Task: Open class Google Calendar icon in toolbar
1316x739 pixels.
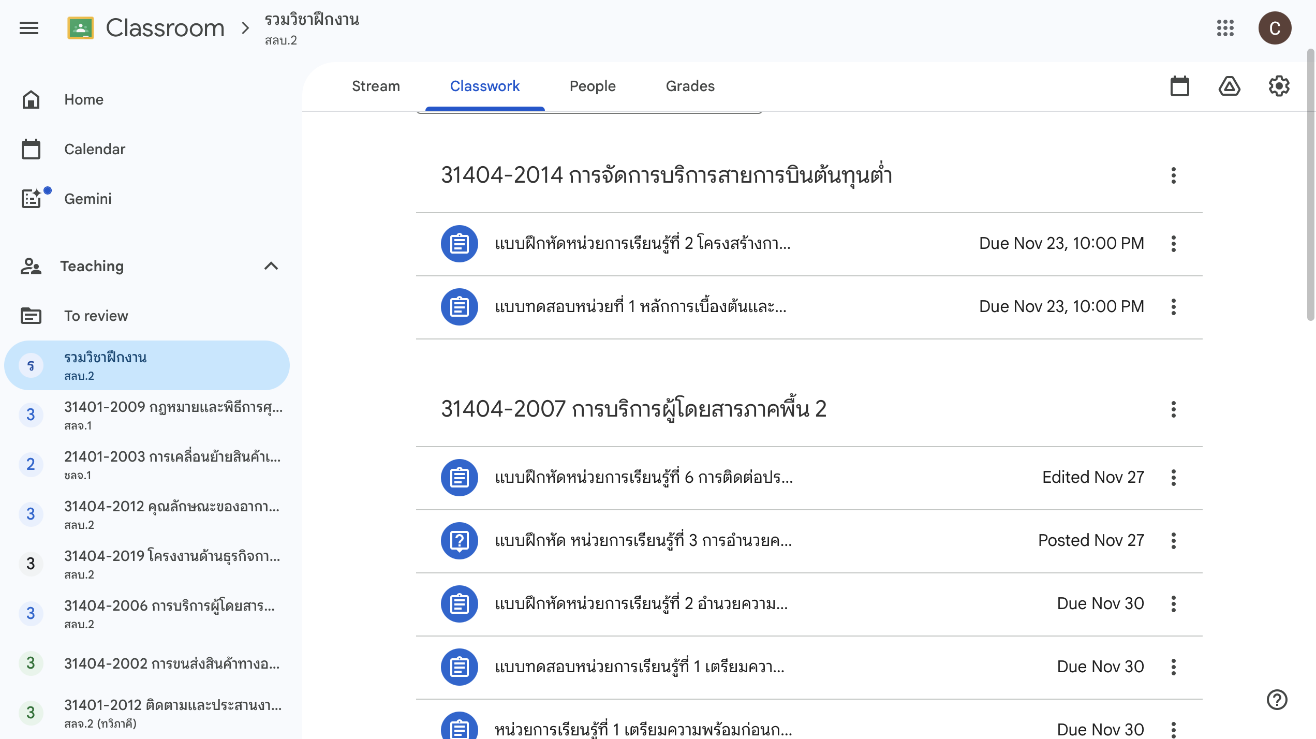Action: click(x=1179, y=86)
